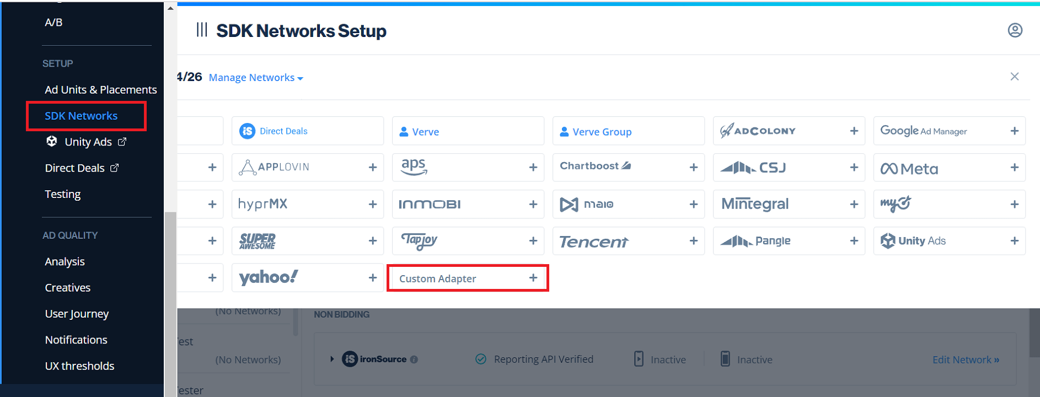The height and width of the screenshot is (397, 1040).
Task: Add the AppLovin network
Action: pos(372,167)
